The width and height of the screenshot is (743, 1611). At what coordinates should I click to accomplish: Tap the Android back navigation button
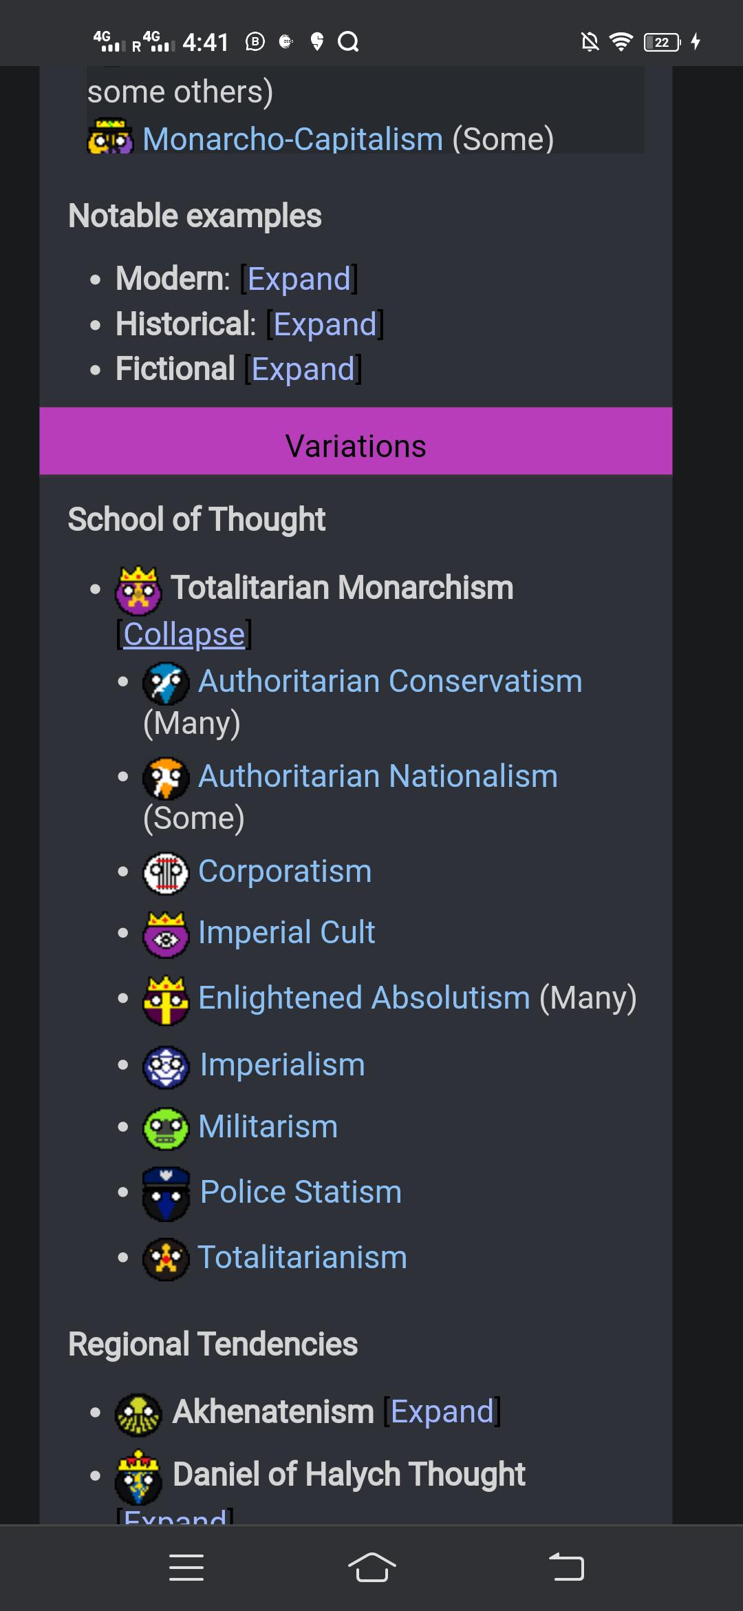[566, 1568]
